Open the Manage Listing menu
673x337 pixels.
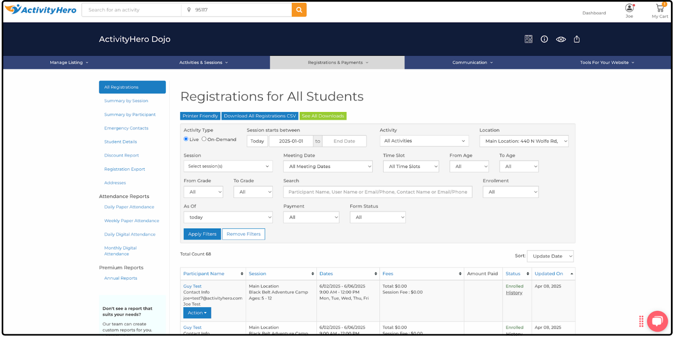tap(69, 63)
